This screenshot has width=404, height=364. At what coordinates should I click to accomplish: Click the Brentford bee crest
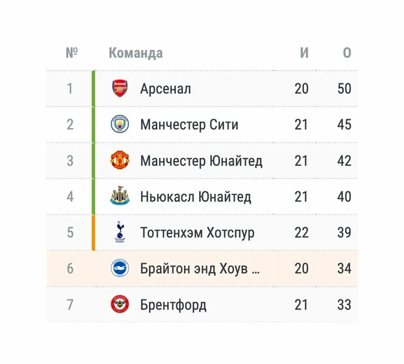click(120, 304)
